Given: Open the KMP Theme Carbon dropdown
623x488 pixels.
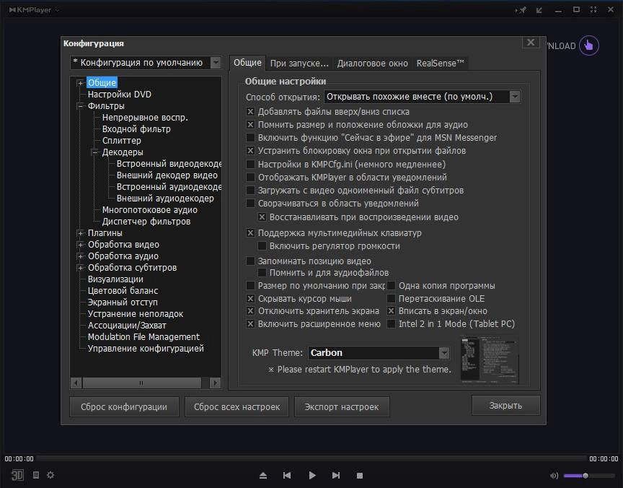Looking at the screenshot, I should coord(443,353).
